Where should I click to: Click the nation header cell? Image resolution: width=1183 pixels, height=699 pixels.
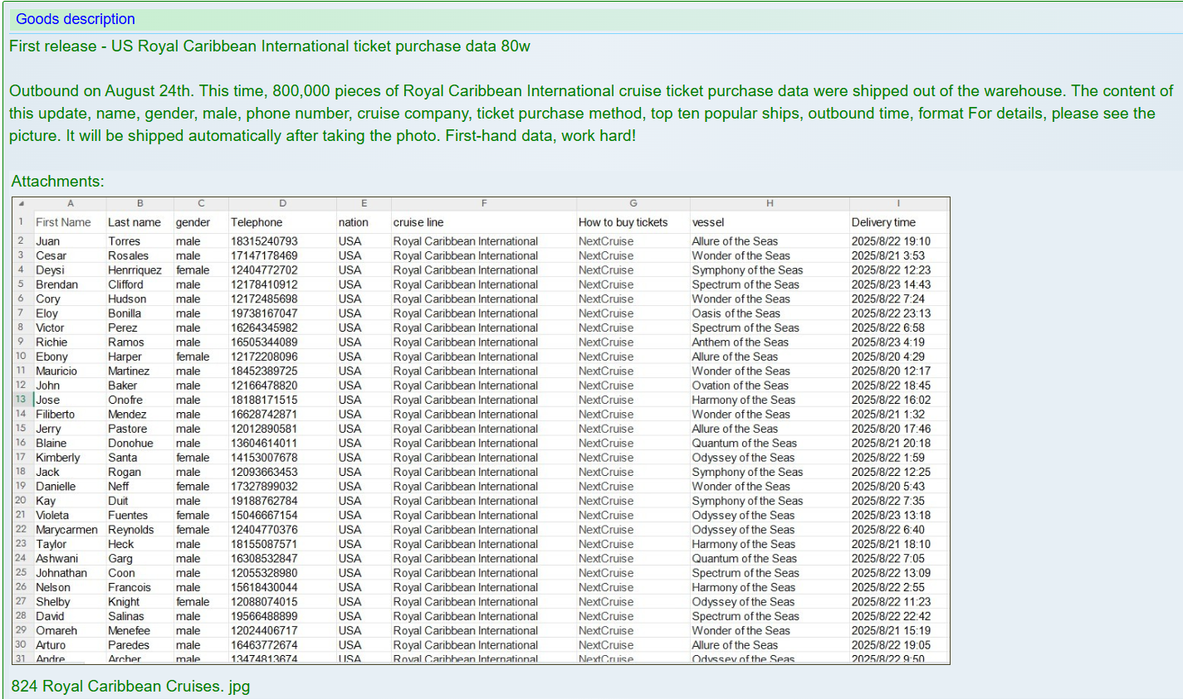(x=353, y=222)
